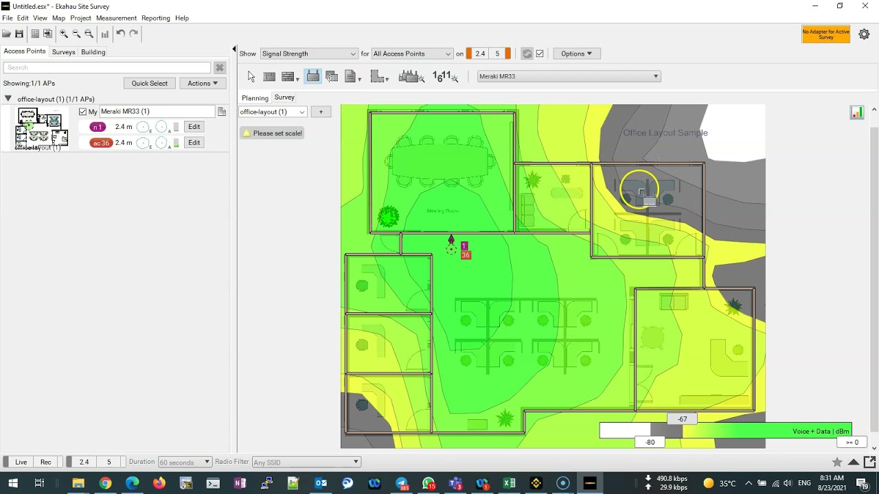Open the Measurement menu
The width and height of the screenshot is (879, 494).
pyautogui.click(x=116, y=18)
